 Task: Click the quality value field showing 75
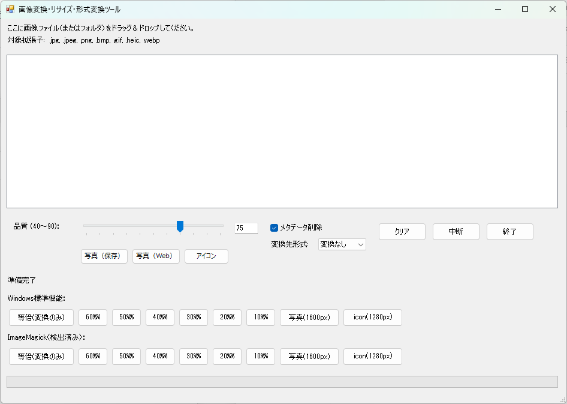click(246, 228)
